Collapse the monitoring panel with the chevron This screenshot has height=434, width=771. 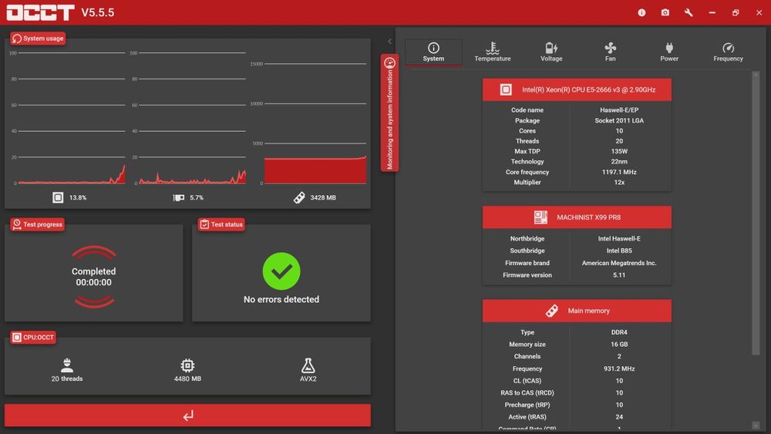tap(389, 42)
